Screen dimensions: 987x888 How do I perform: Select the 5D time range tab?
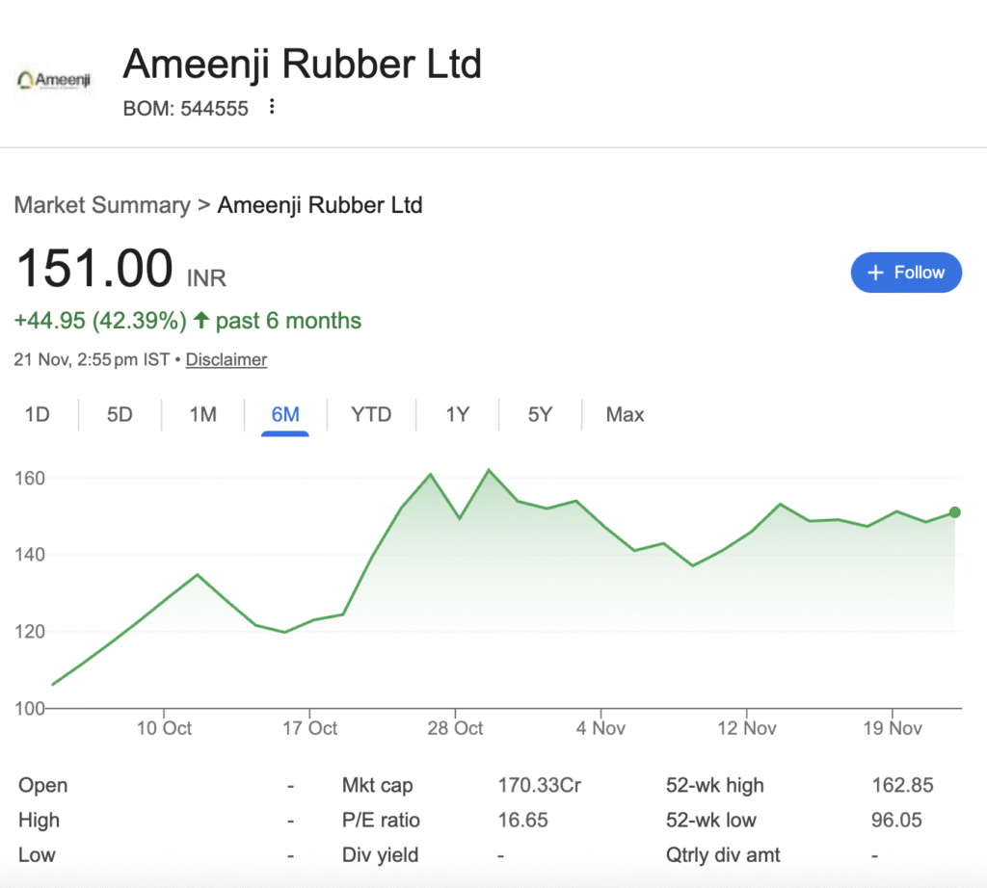click(120, 415)
